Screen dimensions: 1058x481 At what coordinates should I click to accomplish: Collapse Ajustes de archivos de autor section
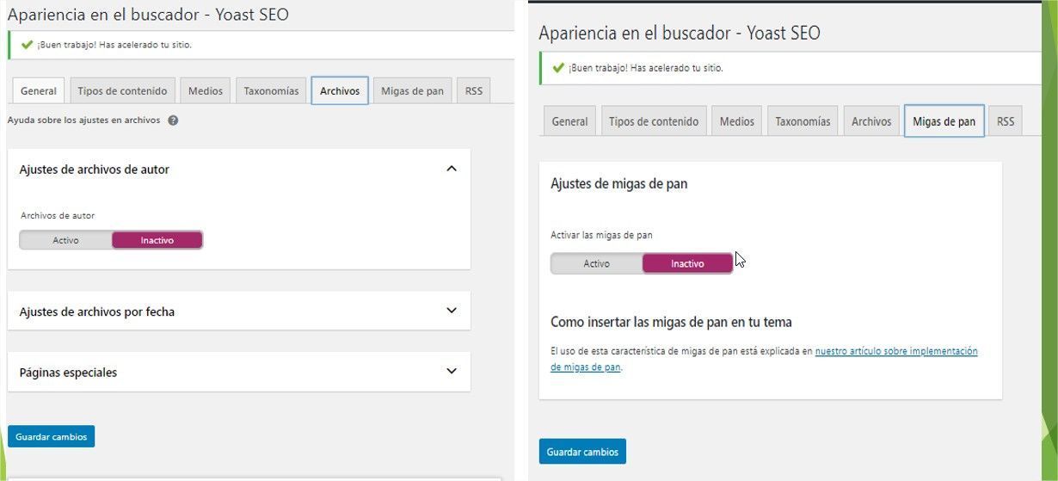pos(452,170)
